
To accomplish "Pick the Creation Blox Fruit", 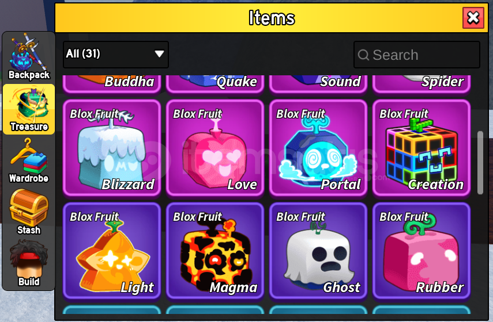I will [422, 148].
